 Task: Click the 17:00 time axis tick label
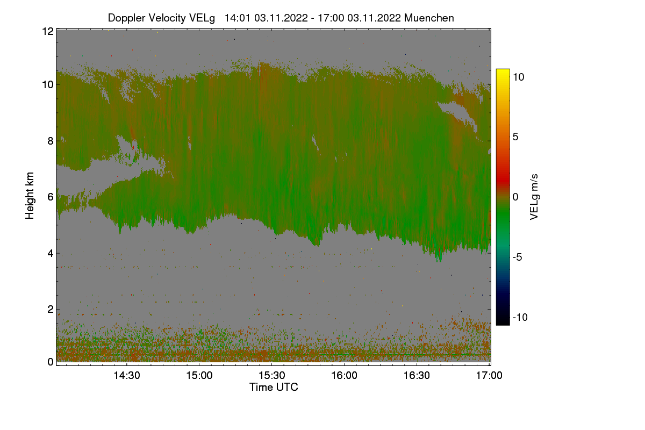coord(489,376)
